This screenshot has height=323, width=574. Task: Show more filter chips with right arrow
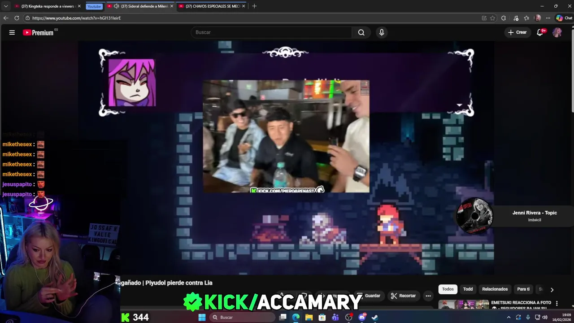pyautogui.click(x=552, y=290)
